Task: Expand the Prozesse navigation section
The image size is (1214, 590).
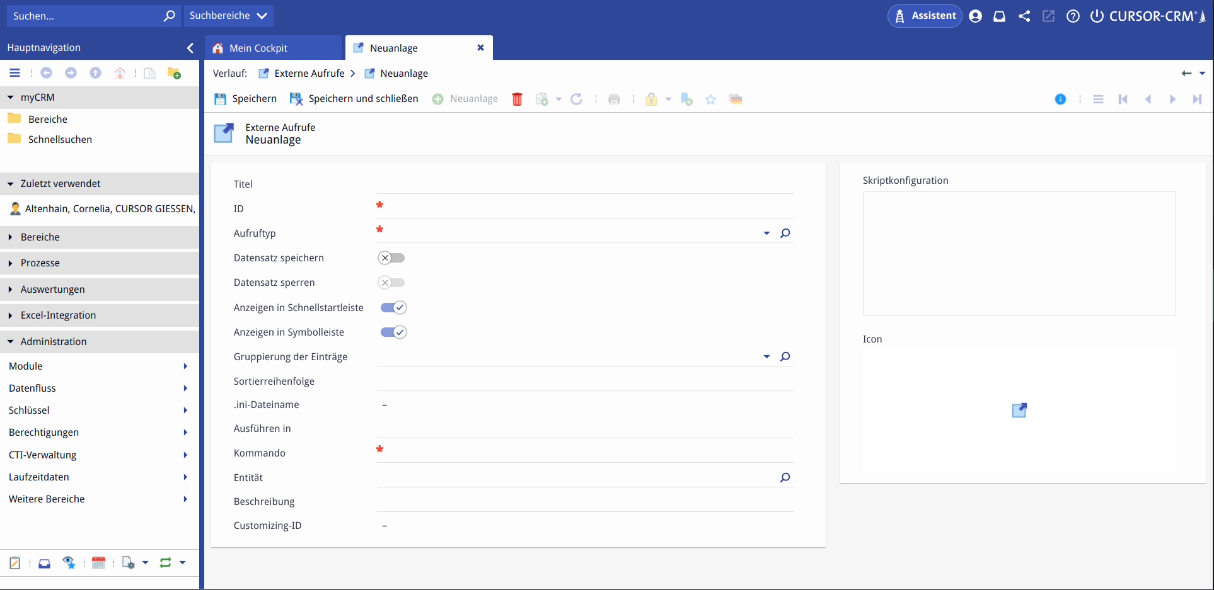Action: (x=40, y=263)
